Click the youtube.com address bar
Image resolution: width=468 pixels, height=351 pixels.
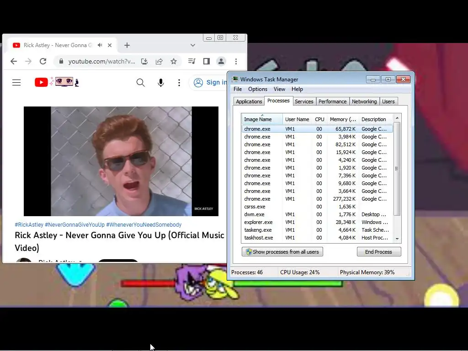tap(102, 62)
